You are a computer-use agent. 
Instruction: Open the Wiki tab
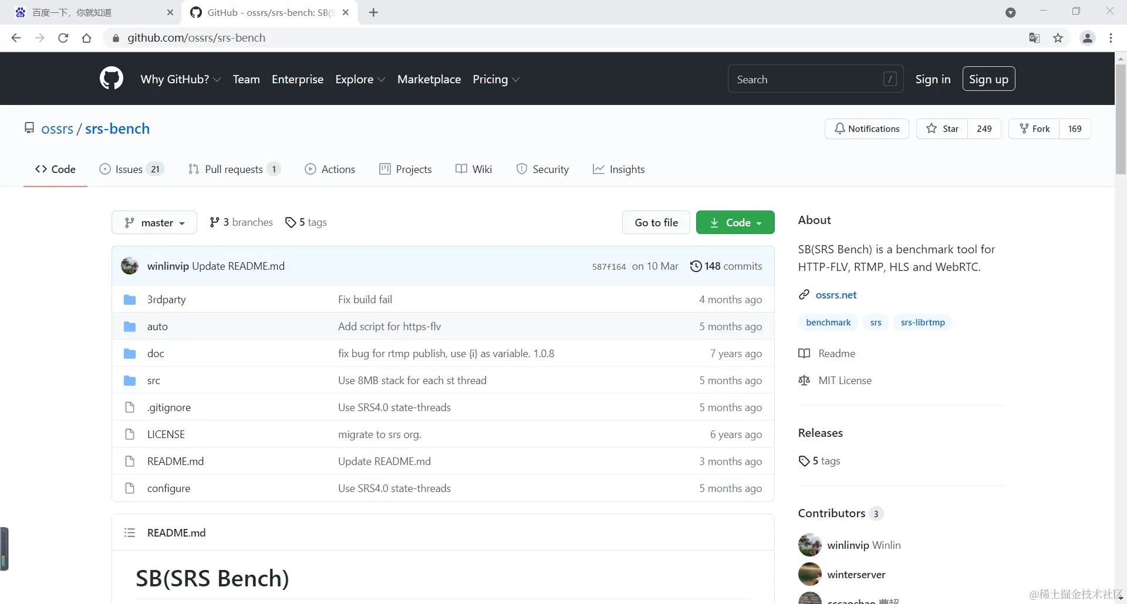click(x=474, y=169)
